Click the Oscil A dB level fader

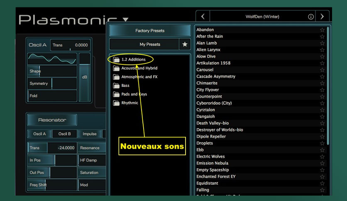(x=85, y=77)
